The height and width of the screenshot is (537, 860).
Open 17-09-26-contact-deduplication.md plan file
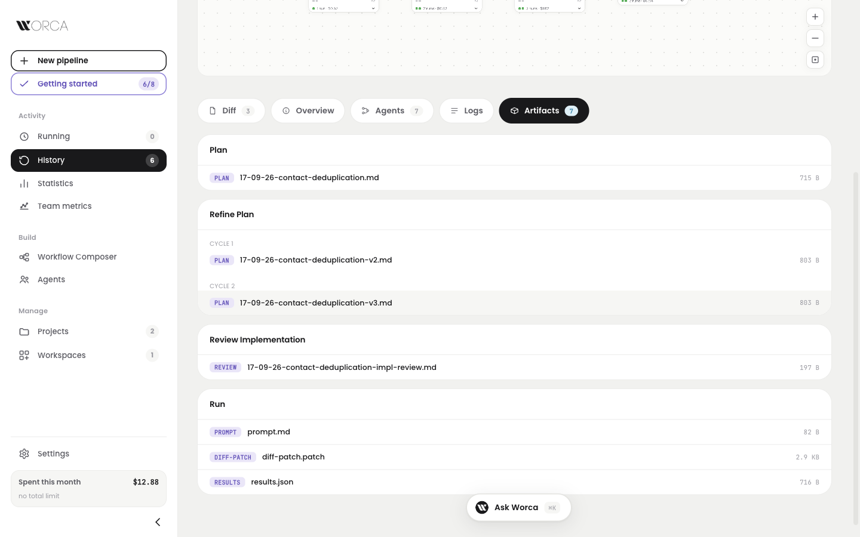514,178
